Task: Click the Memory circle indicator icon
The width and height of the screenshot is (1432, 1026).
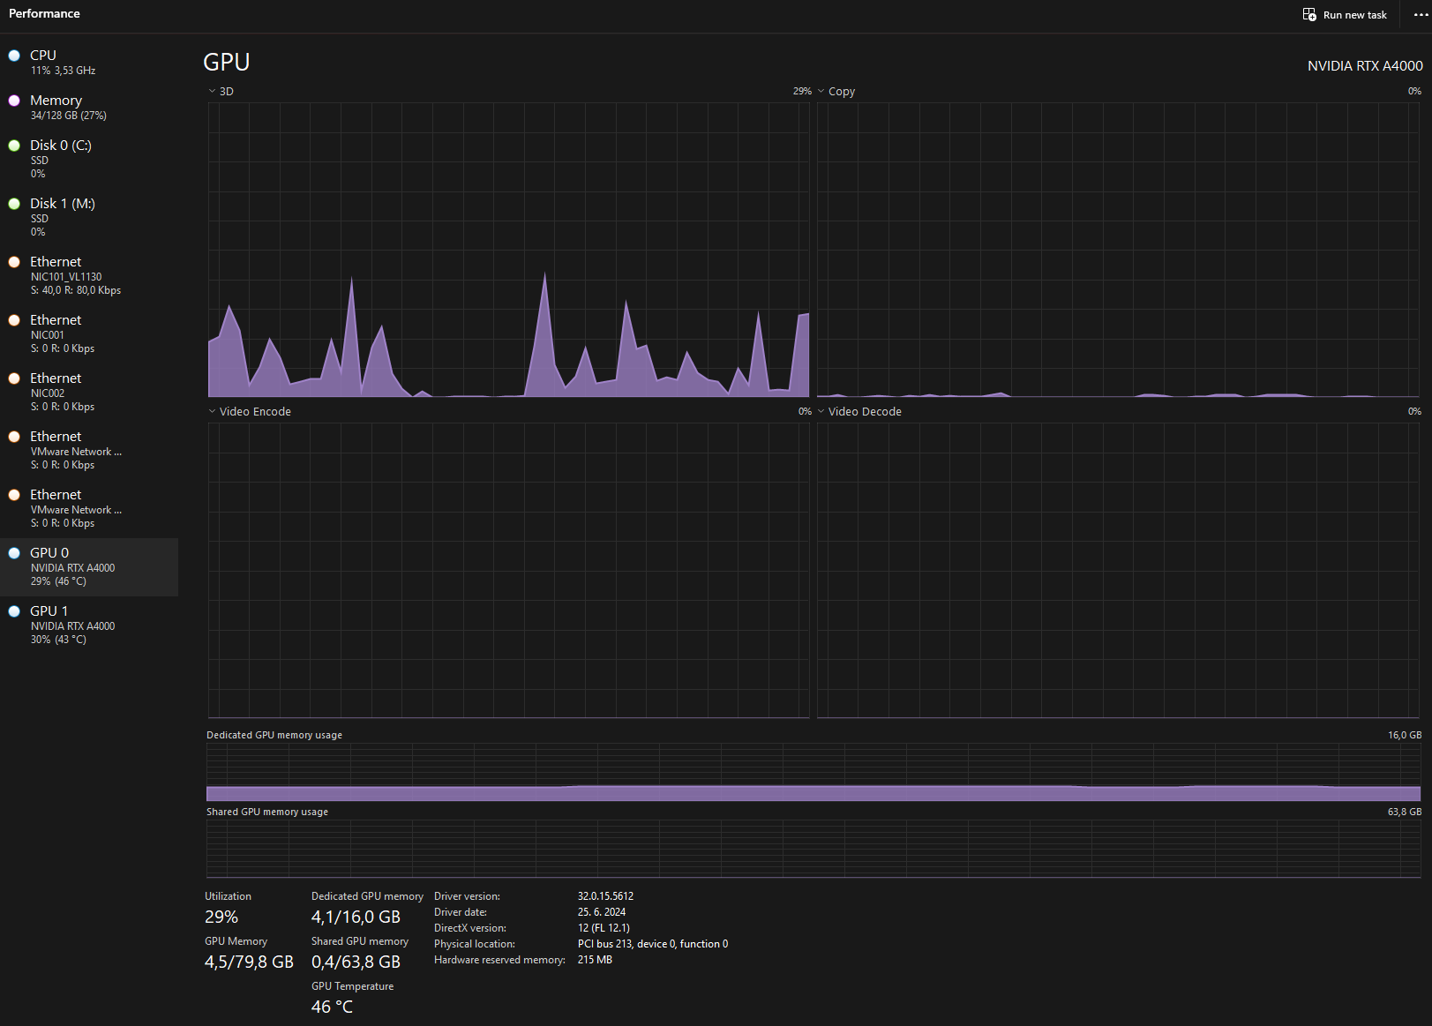Action: click(14, 101)
